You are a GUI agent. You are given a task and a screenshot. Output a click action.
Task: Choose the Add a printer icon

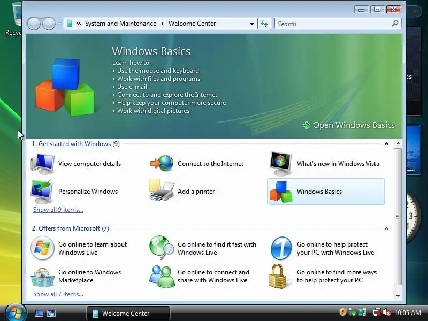162,190
